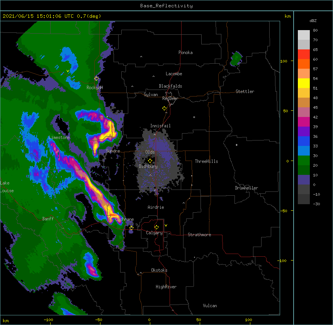Click the Vulcan town label
Image resolution: width=333 pixels, height=325 pixels.
210,306
